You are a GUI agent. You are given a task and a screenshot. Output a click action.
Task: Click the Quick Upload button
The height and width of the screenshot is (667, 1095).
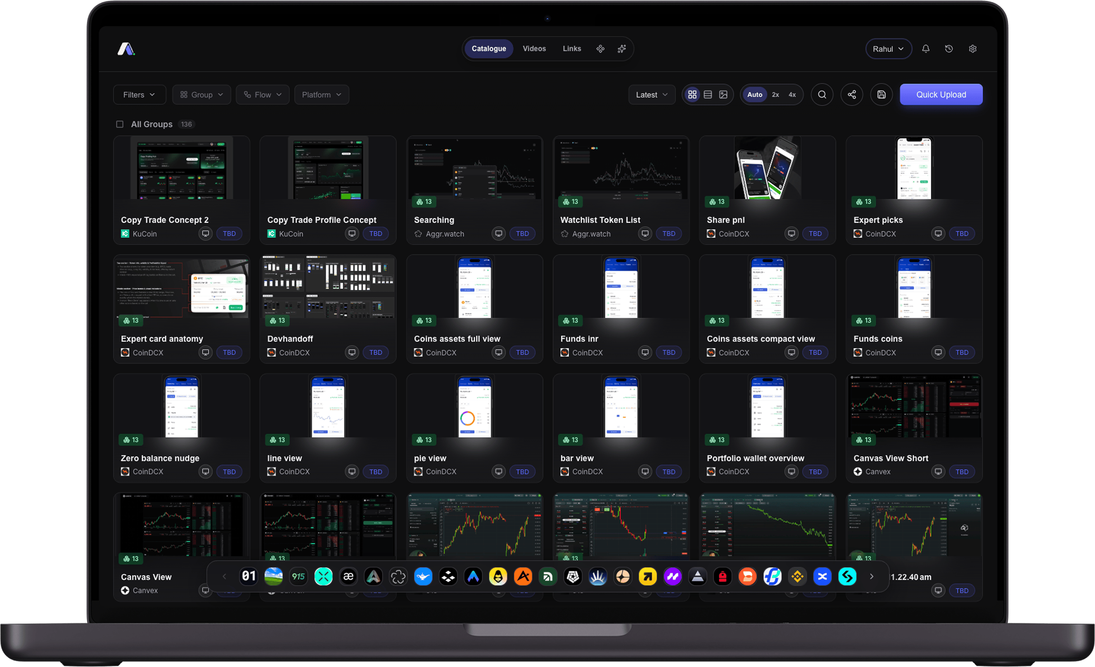click(x=941, y=94)
